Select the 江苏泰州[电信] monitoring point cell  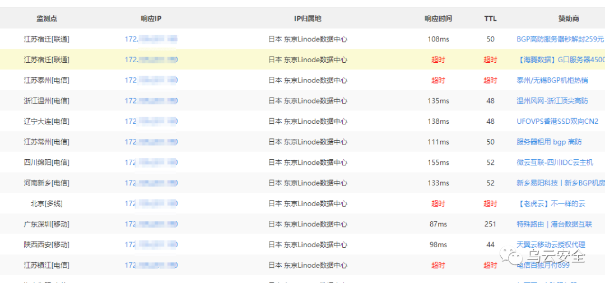click(46, 80)
